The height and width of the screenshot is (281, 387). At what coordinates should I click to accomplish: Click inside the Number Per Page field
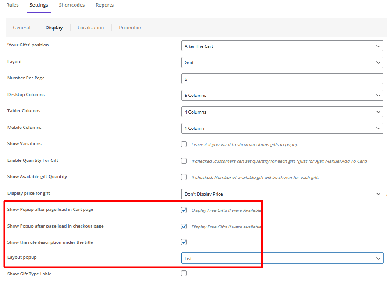pyautogui.click(x=282, y=78)
